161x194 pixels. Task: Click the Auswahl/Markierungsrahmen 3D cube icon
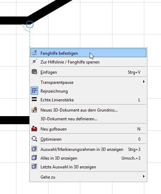(x=34, y=149)
